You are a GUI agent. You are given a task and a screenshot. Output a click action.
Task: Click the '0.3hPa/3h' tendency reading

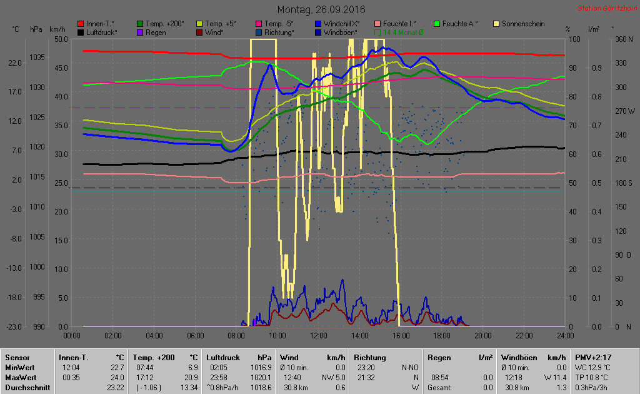(x=591, y=388)
